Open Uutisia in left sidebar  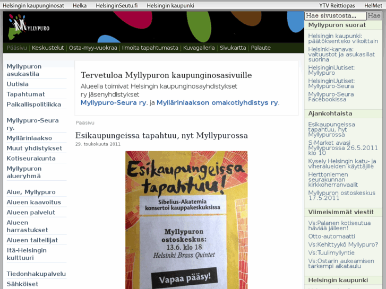click(x=18, y=84)
